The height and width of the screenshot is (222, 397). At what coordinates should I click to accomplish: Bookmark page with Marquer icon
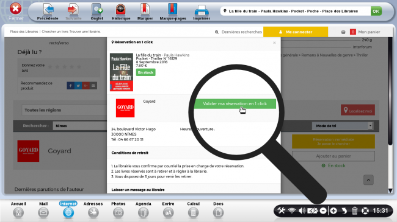[145, 10]
